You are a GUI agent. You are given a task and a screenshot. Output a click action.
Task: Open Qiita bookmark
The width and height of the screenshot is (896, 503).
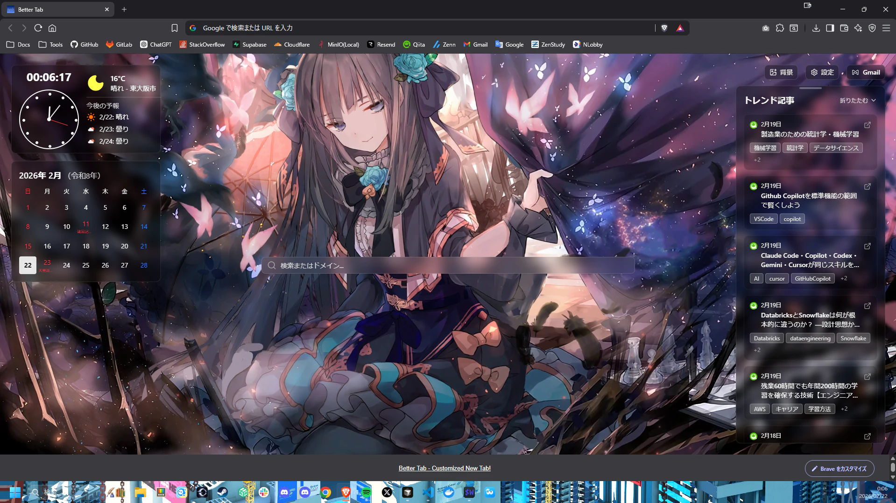[414, 45]
